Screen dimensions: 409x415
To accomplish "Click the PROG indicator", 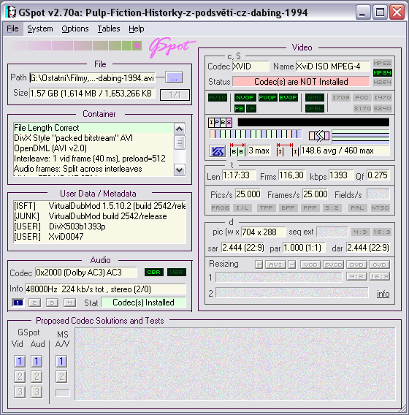I will pos(220,207).
